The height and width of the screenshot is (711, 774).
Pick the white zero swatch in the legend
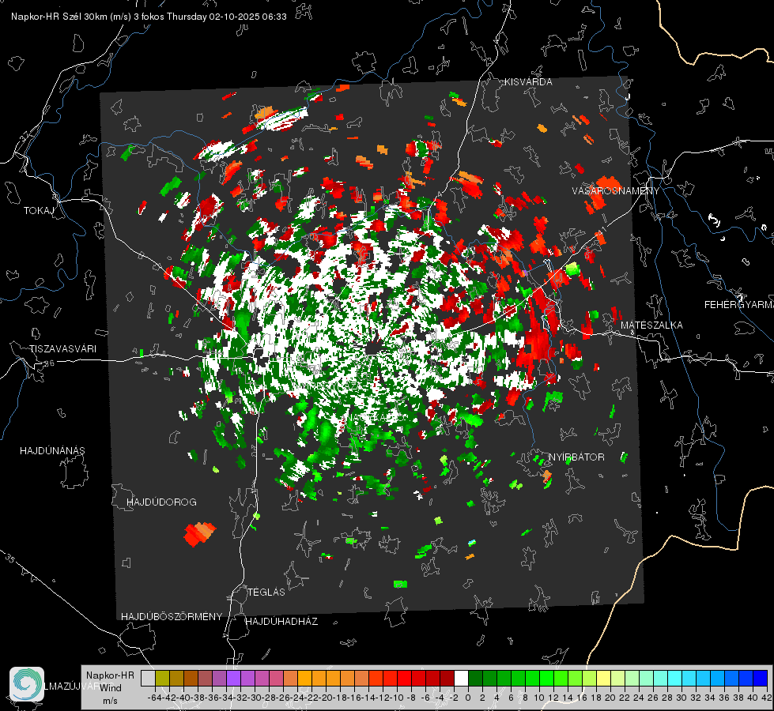[461, 678]
